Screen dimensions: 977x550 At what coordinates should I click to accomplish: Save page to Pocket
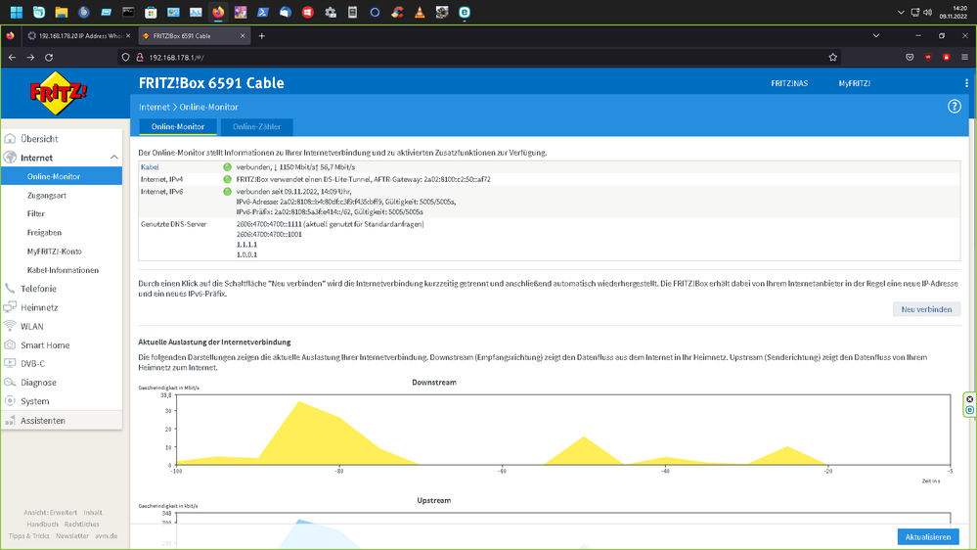click(x=910, y=58)
